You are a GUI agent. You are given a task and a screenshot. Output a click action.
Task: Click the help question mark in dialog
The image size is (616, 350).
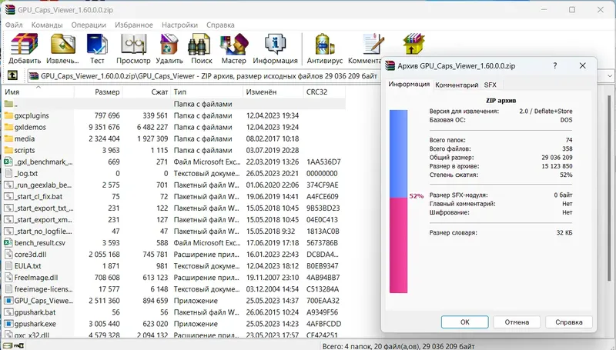(x=554, y=65)
